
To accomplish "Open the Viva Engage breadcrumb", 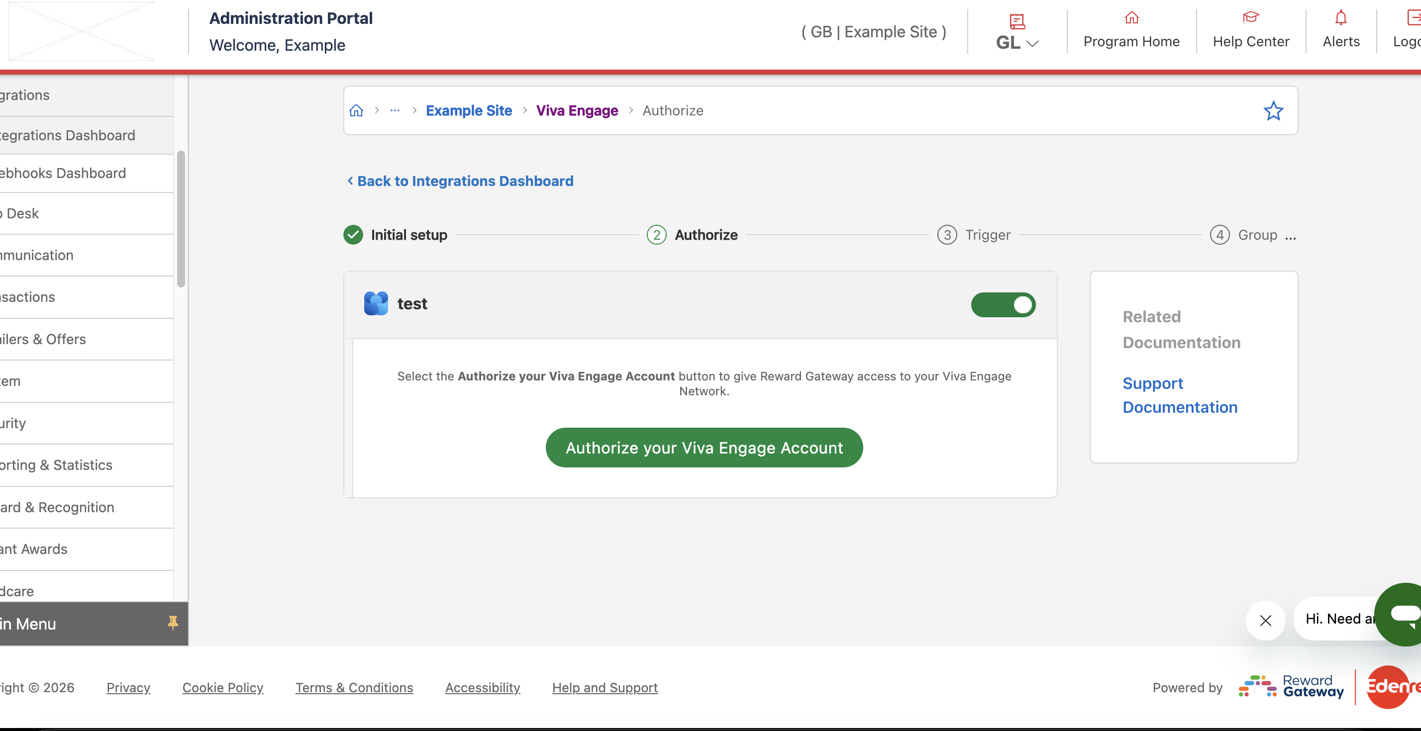I will pos(577,110).
